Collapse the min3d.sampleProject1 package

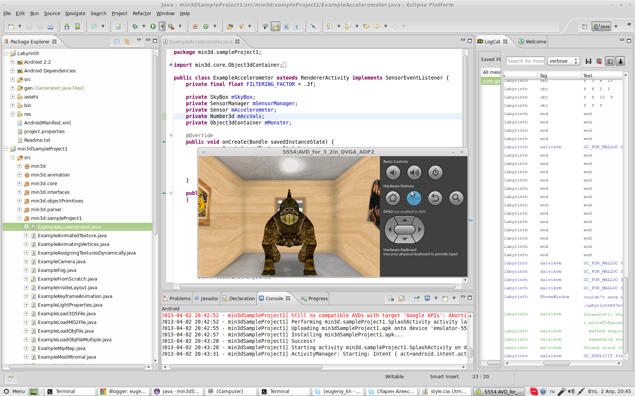point(19,218)
